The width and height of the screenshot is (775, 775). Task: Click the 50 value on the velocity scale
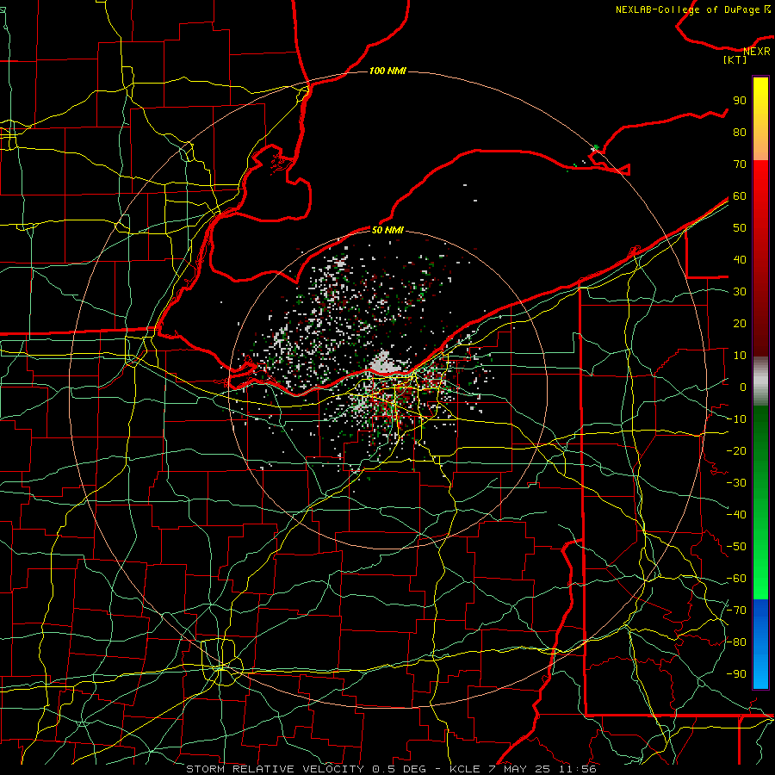[x=740, y=228]
